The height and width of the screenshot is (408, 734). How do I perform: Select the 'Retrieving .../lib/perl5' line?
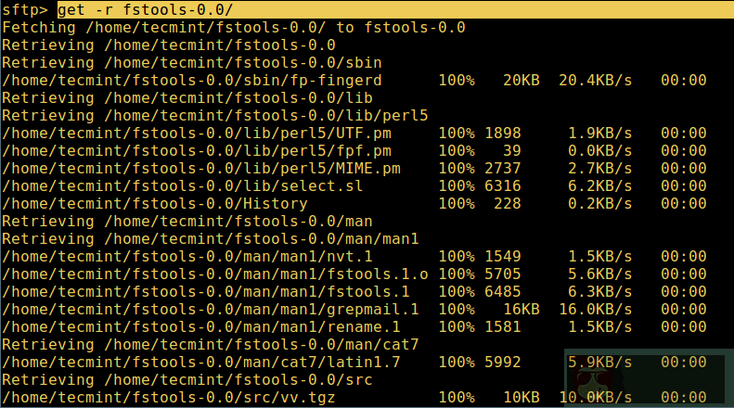pos(215,116)
